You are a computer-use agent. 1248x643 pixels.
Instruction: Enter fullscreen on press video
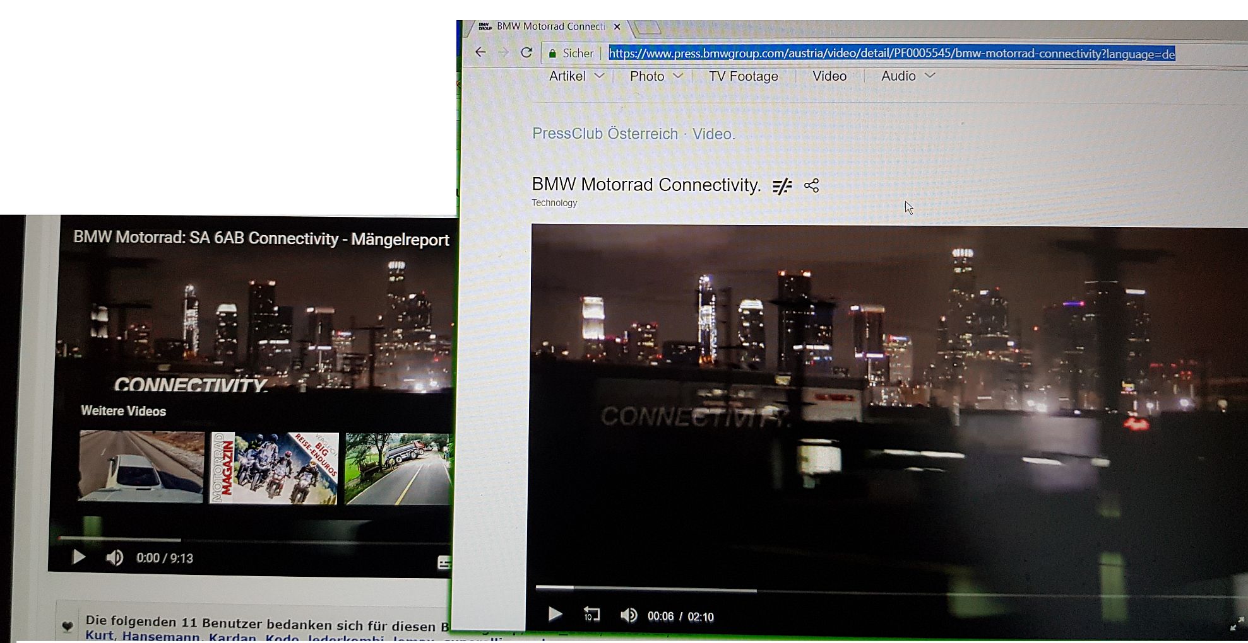[1237, 624]
